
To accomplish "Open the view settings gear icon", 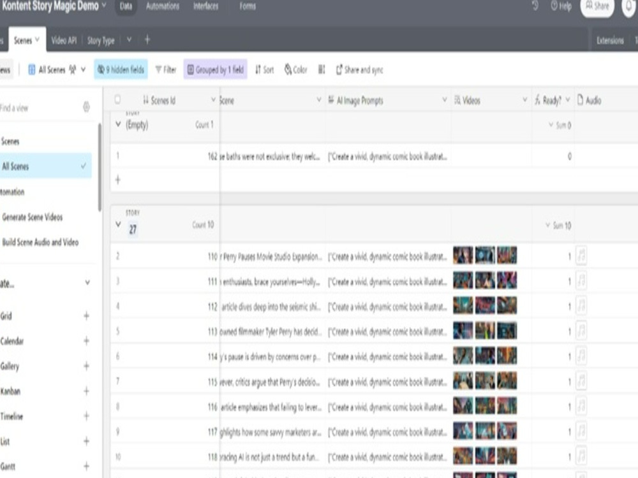I will tap(86, 107).
